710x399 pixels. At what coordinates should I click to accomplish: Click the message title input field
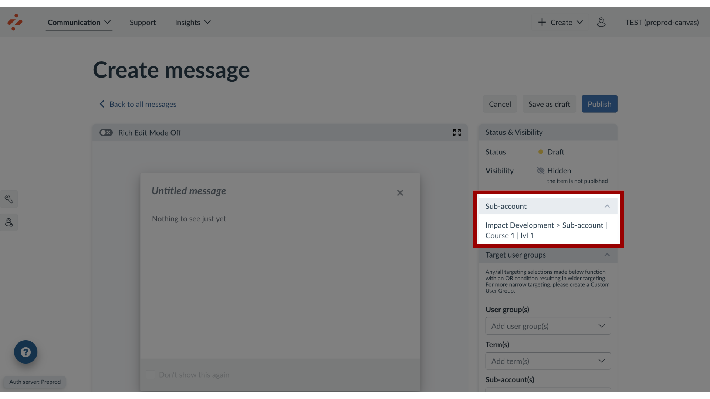click(x=188, y=191)
